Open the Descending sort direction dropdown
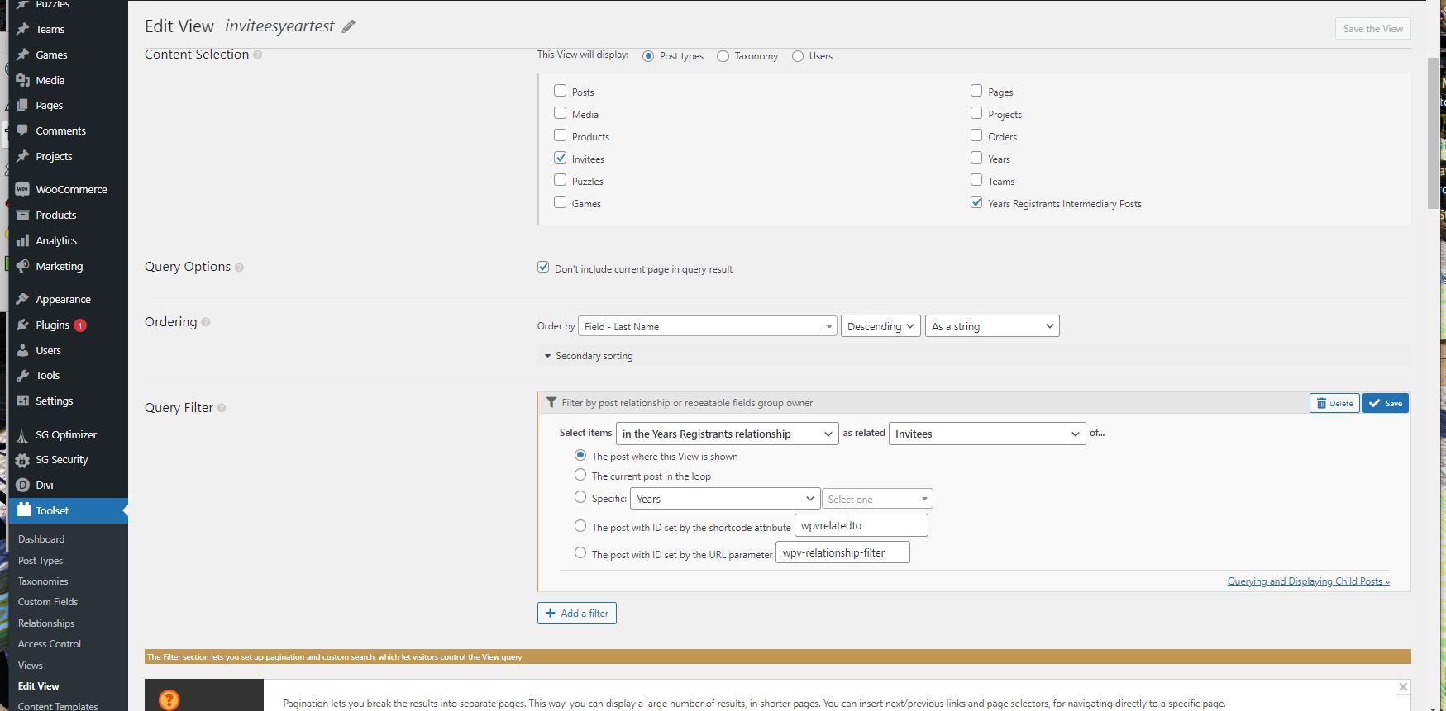 [880, 326]
